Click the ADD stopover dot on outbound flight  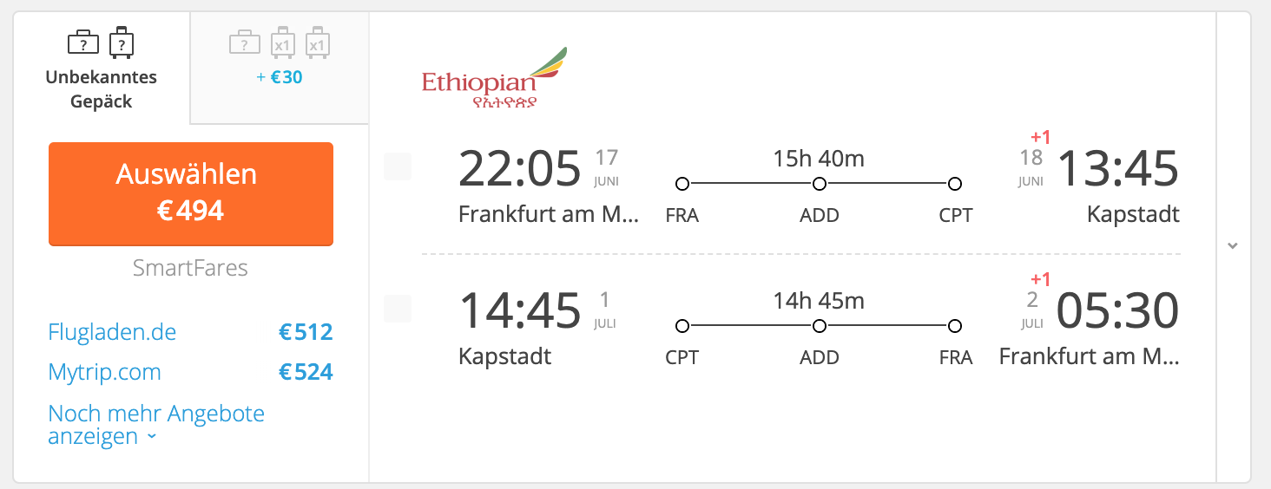[819, 184]
